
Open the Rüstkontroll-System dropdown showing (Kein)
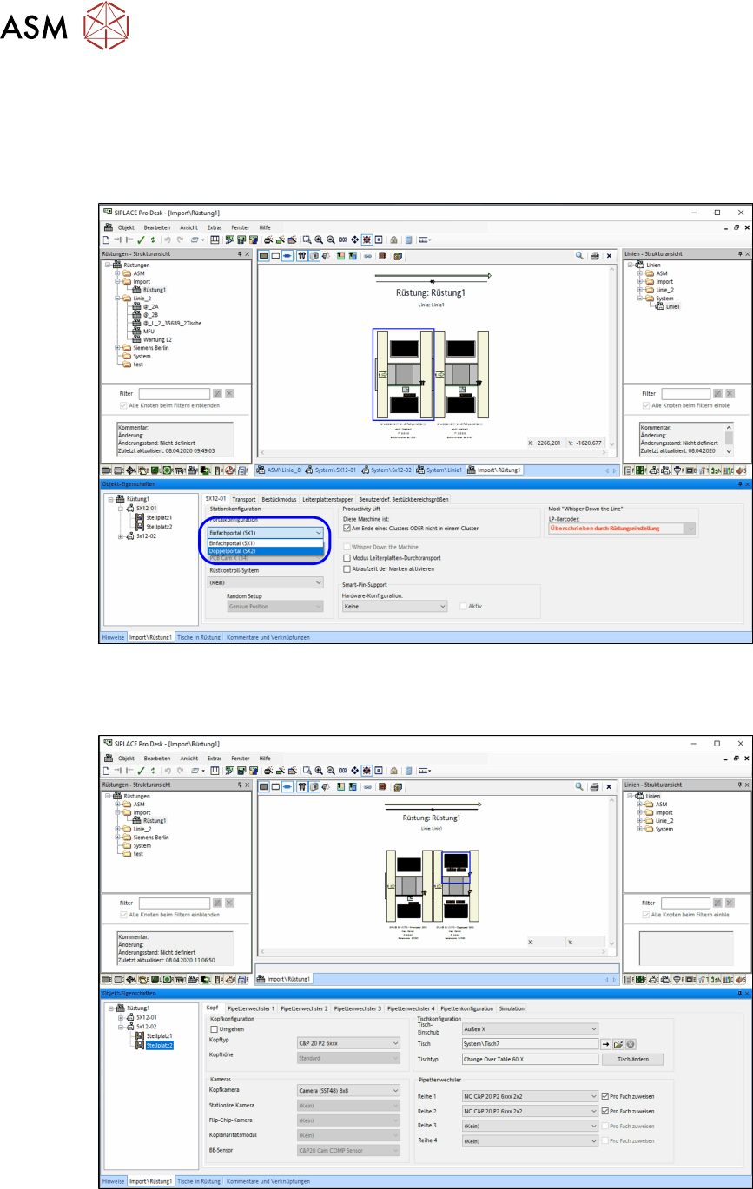[266, 583]
